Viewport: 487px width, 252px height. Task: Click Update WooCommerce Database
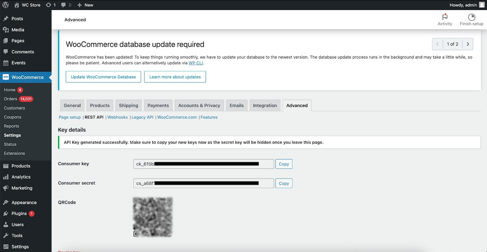tap(103, 77)
